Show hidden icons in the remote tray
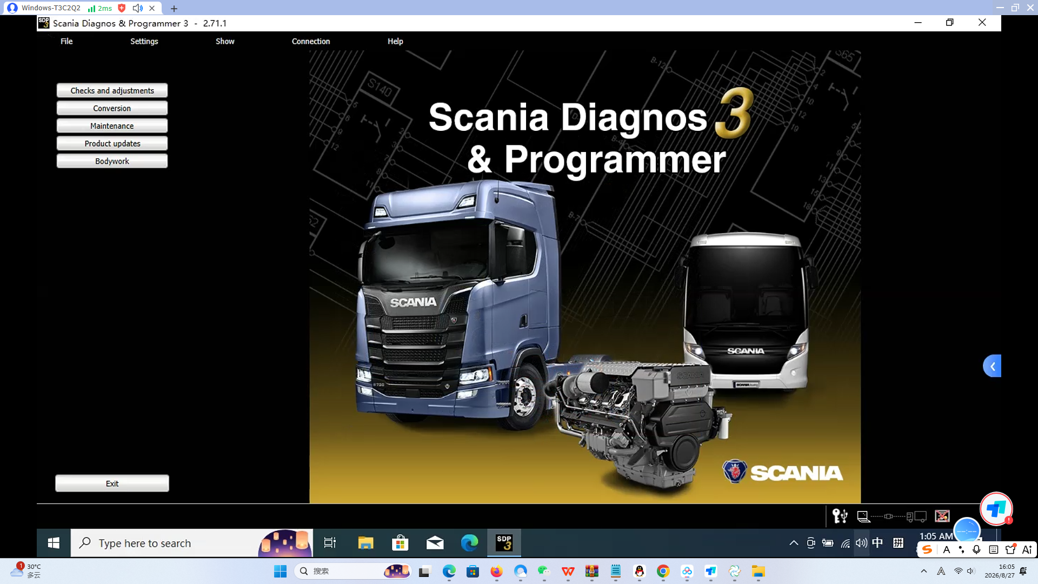 (794, 543)
